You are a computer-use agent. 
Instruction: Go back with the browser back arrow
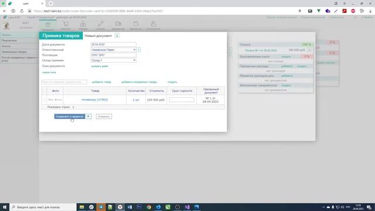[x=5, y=11]
